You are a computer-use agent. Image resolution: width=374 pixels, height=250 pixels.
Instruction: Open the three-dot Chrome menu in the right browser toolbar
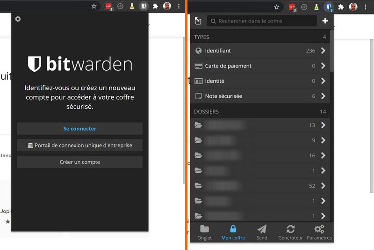(x=366, y=7)
